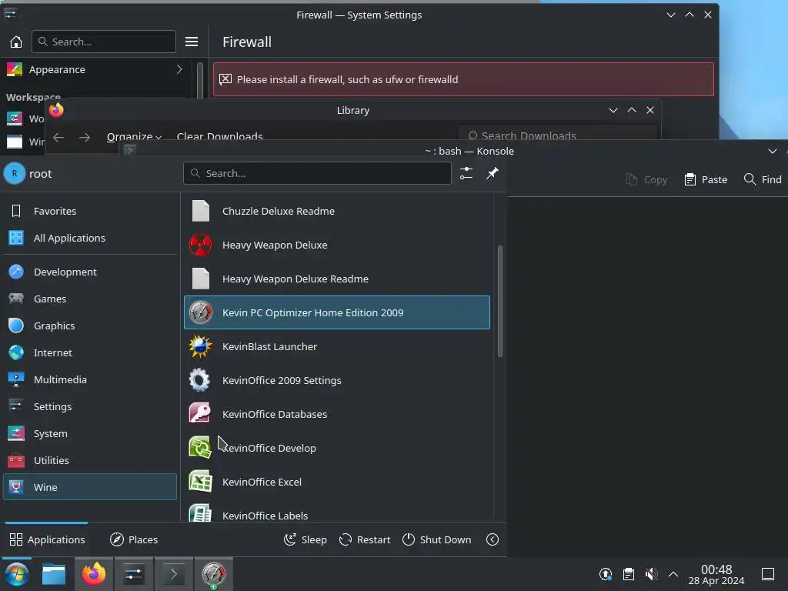Launch Kevin PC Optimizer Home Edition 2009
Image resolution: width=788 pixels, height=591 pixels.
click(337, 312)
